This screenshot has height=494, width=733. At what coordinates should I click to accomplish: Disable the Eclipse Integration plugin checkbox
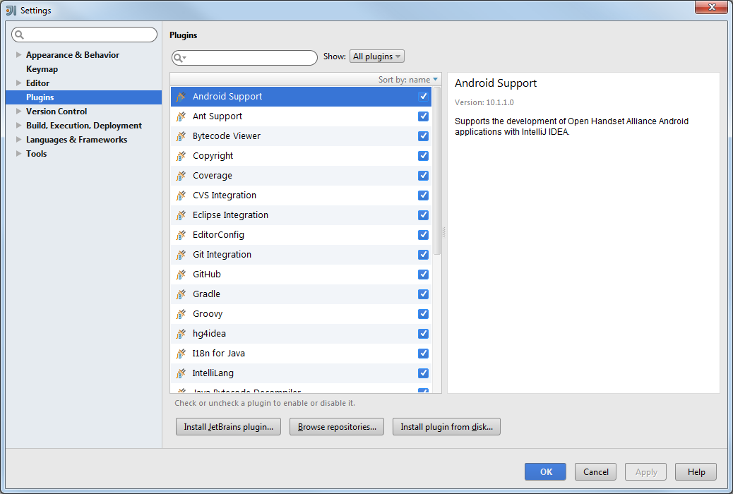423,215
